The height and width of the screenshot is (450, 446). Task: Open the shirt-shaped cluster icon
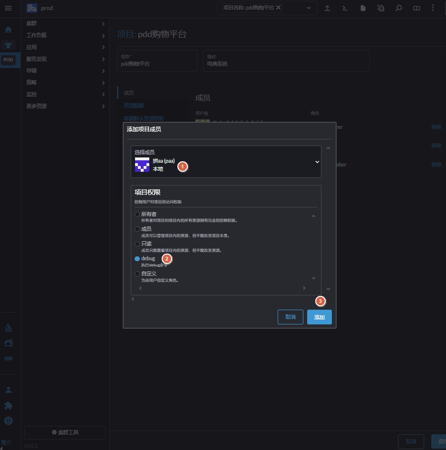(8, 45)
